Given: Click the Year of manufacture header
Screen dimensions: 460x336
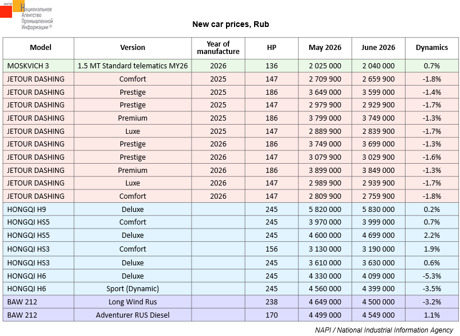Looking at the screenshot, I should (218, 48).
